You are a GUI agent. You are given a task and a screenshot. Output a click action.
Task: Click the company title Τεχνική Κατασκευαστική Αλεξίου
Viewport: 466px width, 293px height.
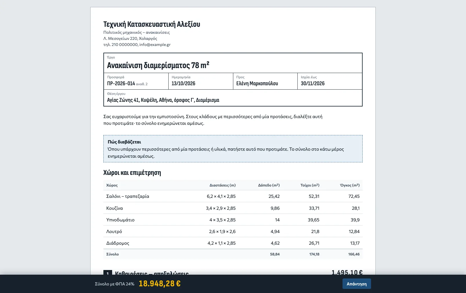152,24
